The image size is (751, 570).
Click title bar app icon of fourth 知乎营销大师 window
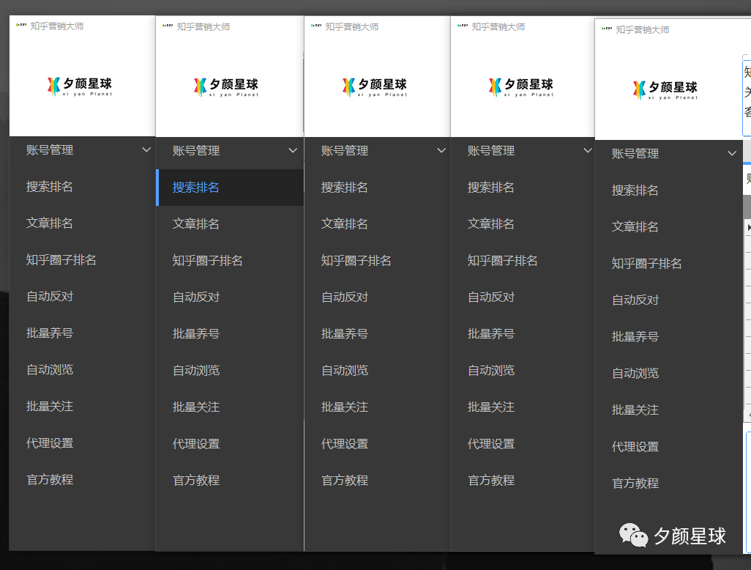click(x=463, y=26)
